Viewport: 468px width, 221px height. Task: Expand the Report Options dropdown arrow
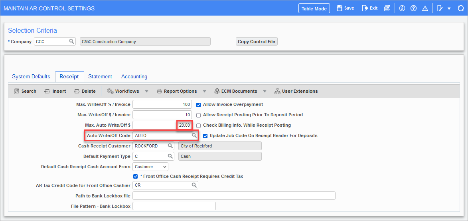coord(204,91)
